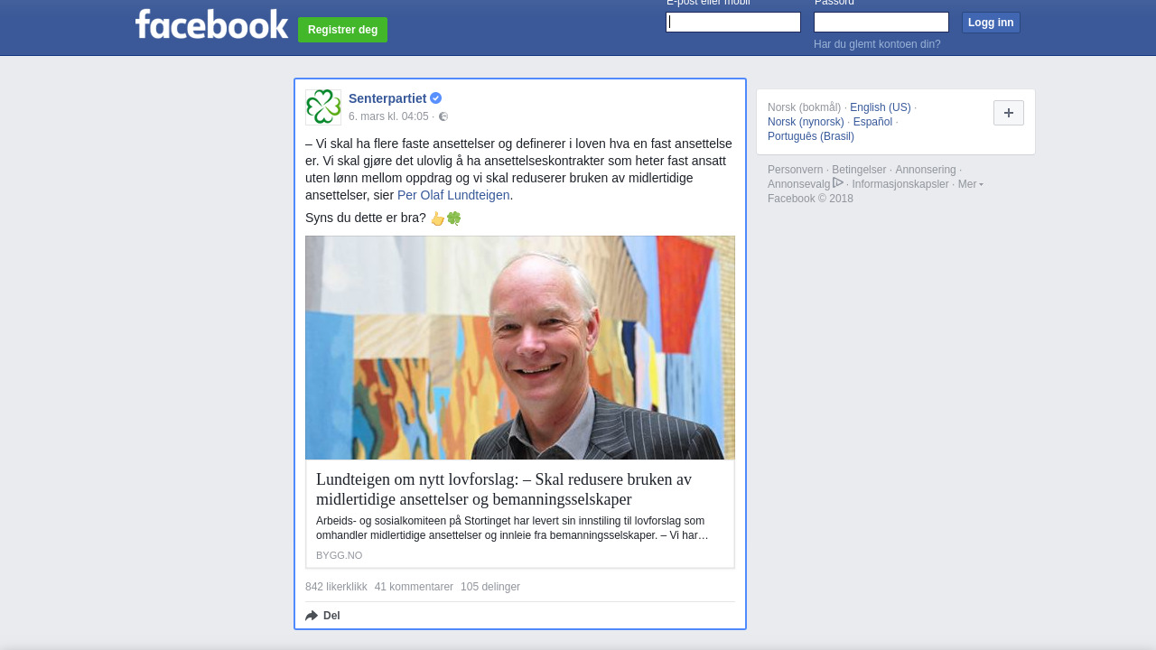1156x650 pixels.
Task: Open the Senterpartiet page name link
Action: tap(387, 98)
